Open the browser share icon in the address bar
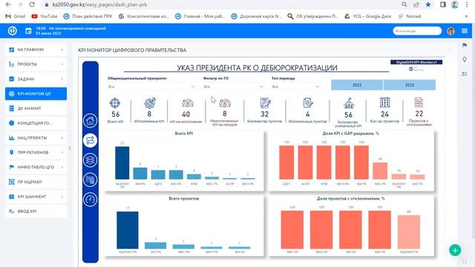The height and width of the screenshot is (267, 475). tap(416, 4)
